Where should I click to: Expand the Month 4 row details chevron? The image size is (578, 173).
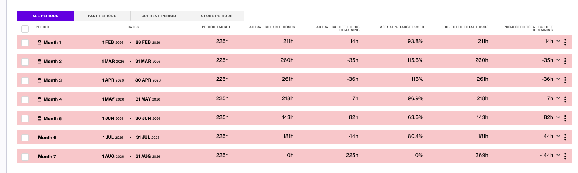(x=558, y=98)
